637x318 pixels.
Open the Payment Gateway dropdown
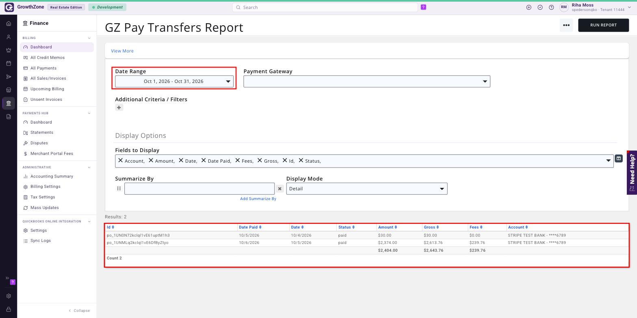367,81
